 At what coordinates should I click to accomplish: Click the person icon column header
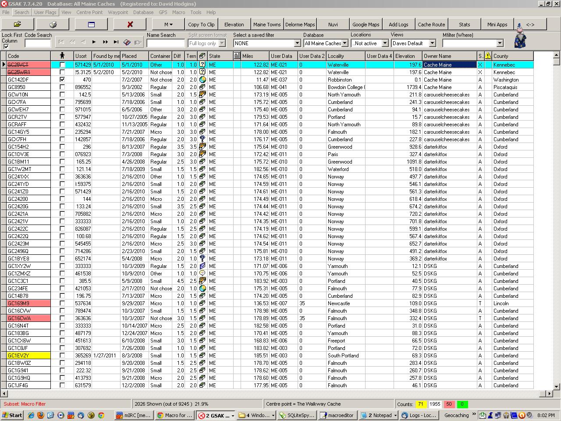click(x=62, y=56)
